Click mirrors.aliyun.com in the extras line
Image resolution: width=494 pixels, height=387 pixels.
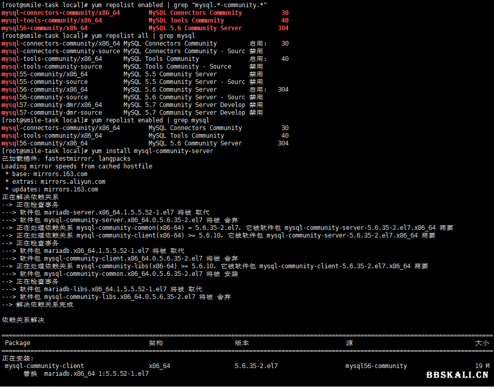(x=74, y=182)
